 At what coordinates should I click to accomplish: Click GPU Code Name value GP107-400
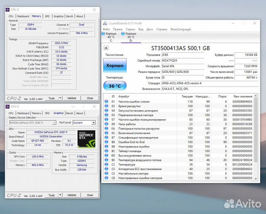[38, 141]
